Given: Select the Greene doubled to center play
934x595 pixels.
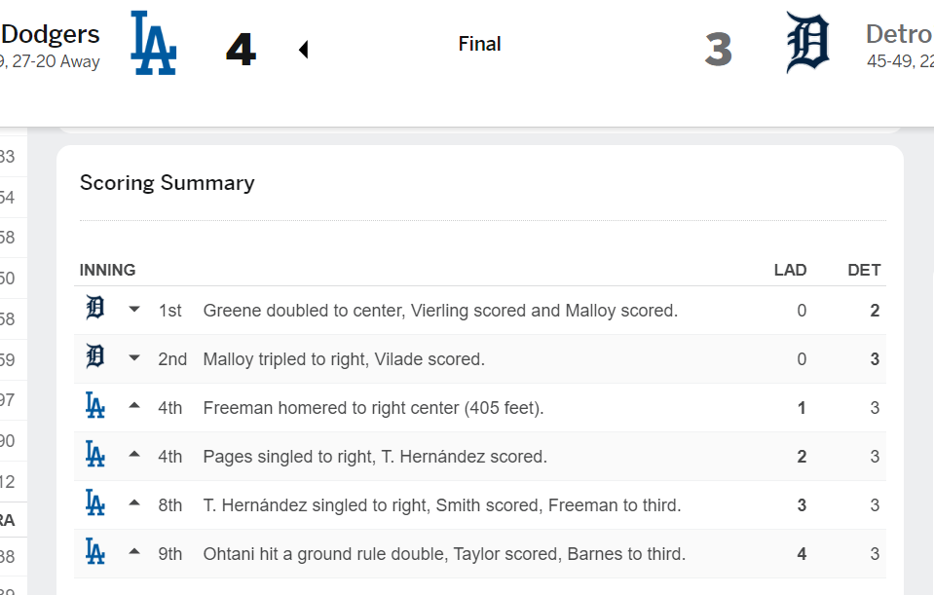Looking at the screenshot, I should click(440, 311).
